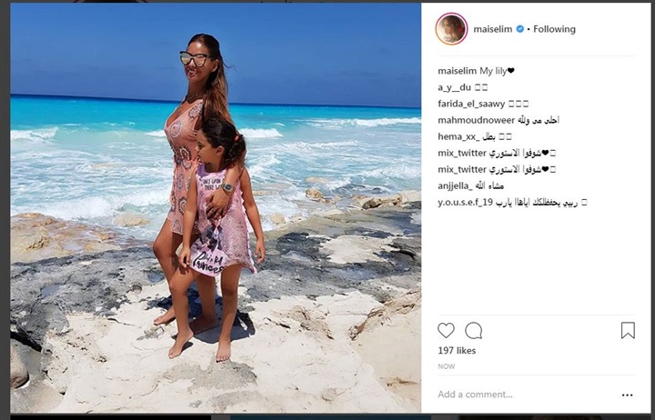Click the blue verified badge
Image resolution: width=655 pixels, height=420 pixels.
520,29
